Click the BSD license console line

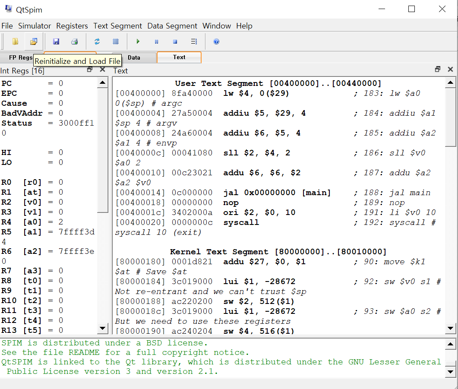click(104, 343)
